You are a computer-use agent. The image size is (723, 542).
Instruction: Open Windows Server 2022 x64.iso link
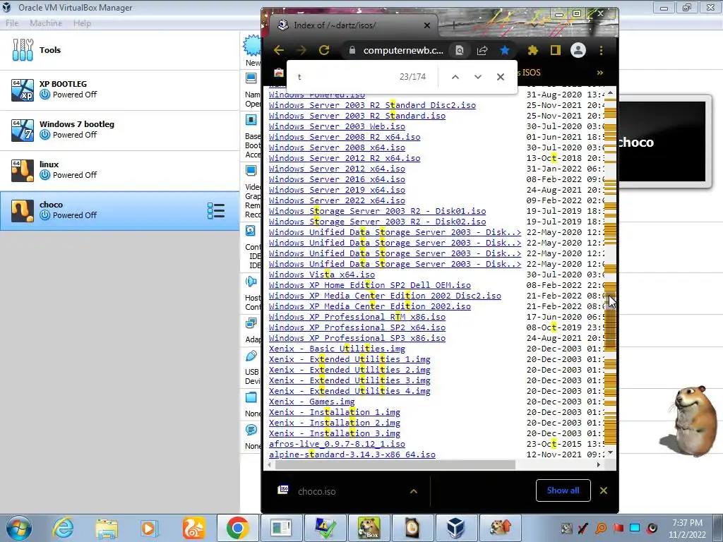[x=337, y=200]
